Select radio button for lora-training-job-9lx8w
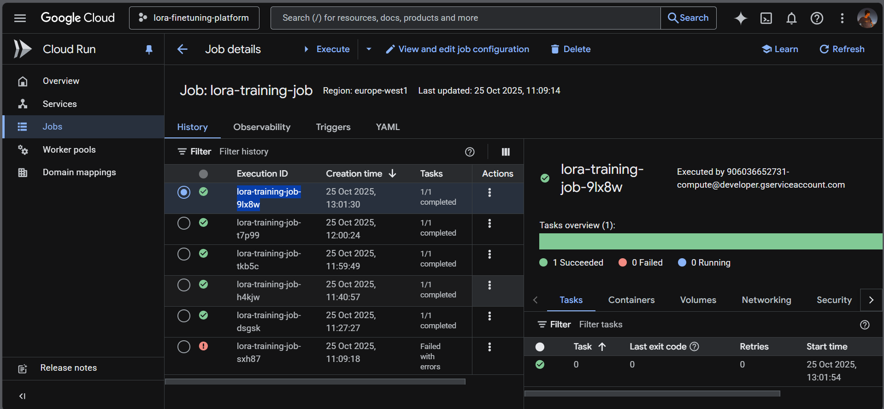884x409 pixels. [184, 192]
